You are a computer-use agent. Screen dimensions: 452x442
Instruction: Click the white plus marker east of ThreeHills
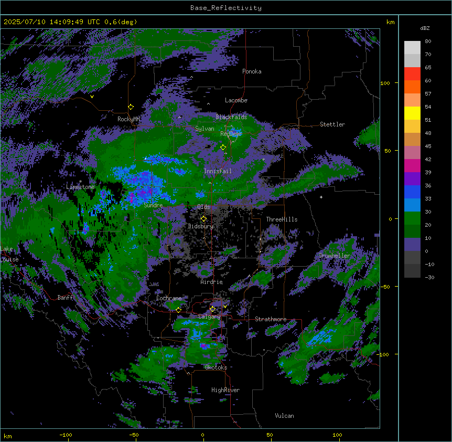pyautogui.click(x=321, y=197)
